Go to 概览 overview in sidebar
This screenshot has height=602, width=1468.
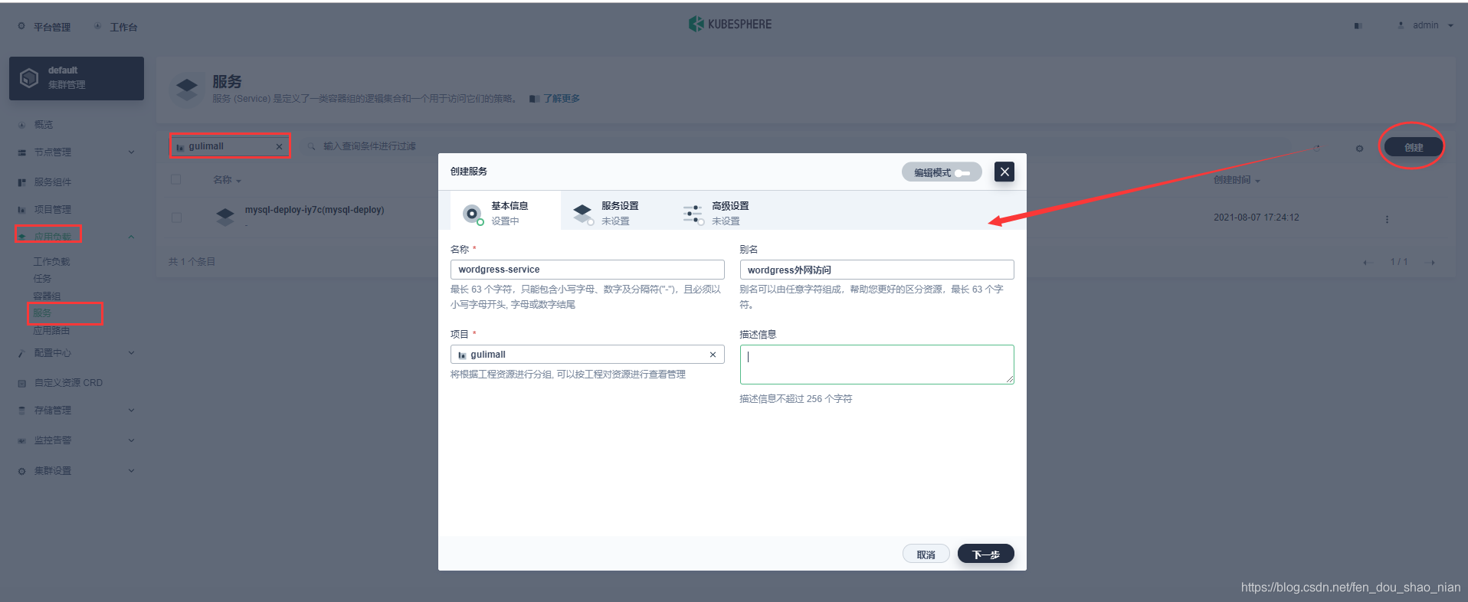44,124
